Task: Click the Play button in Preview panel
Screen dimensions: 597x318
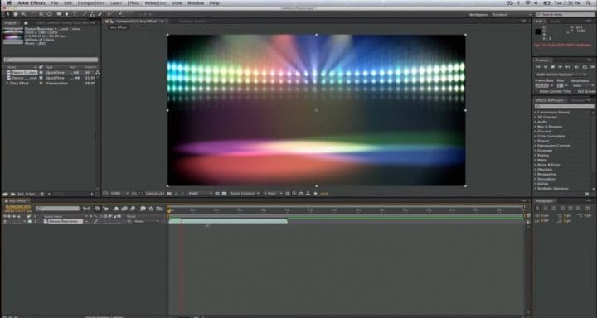Action: 553,67
